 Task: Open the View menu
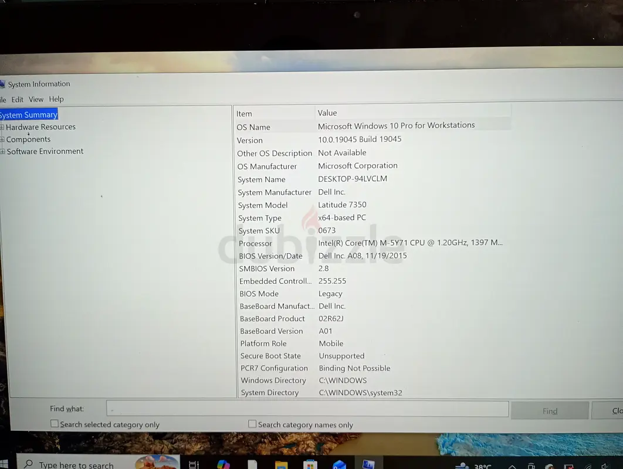coord(36,99)
